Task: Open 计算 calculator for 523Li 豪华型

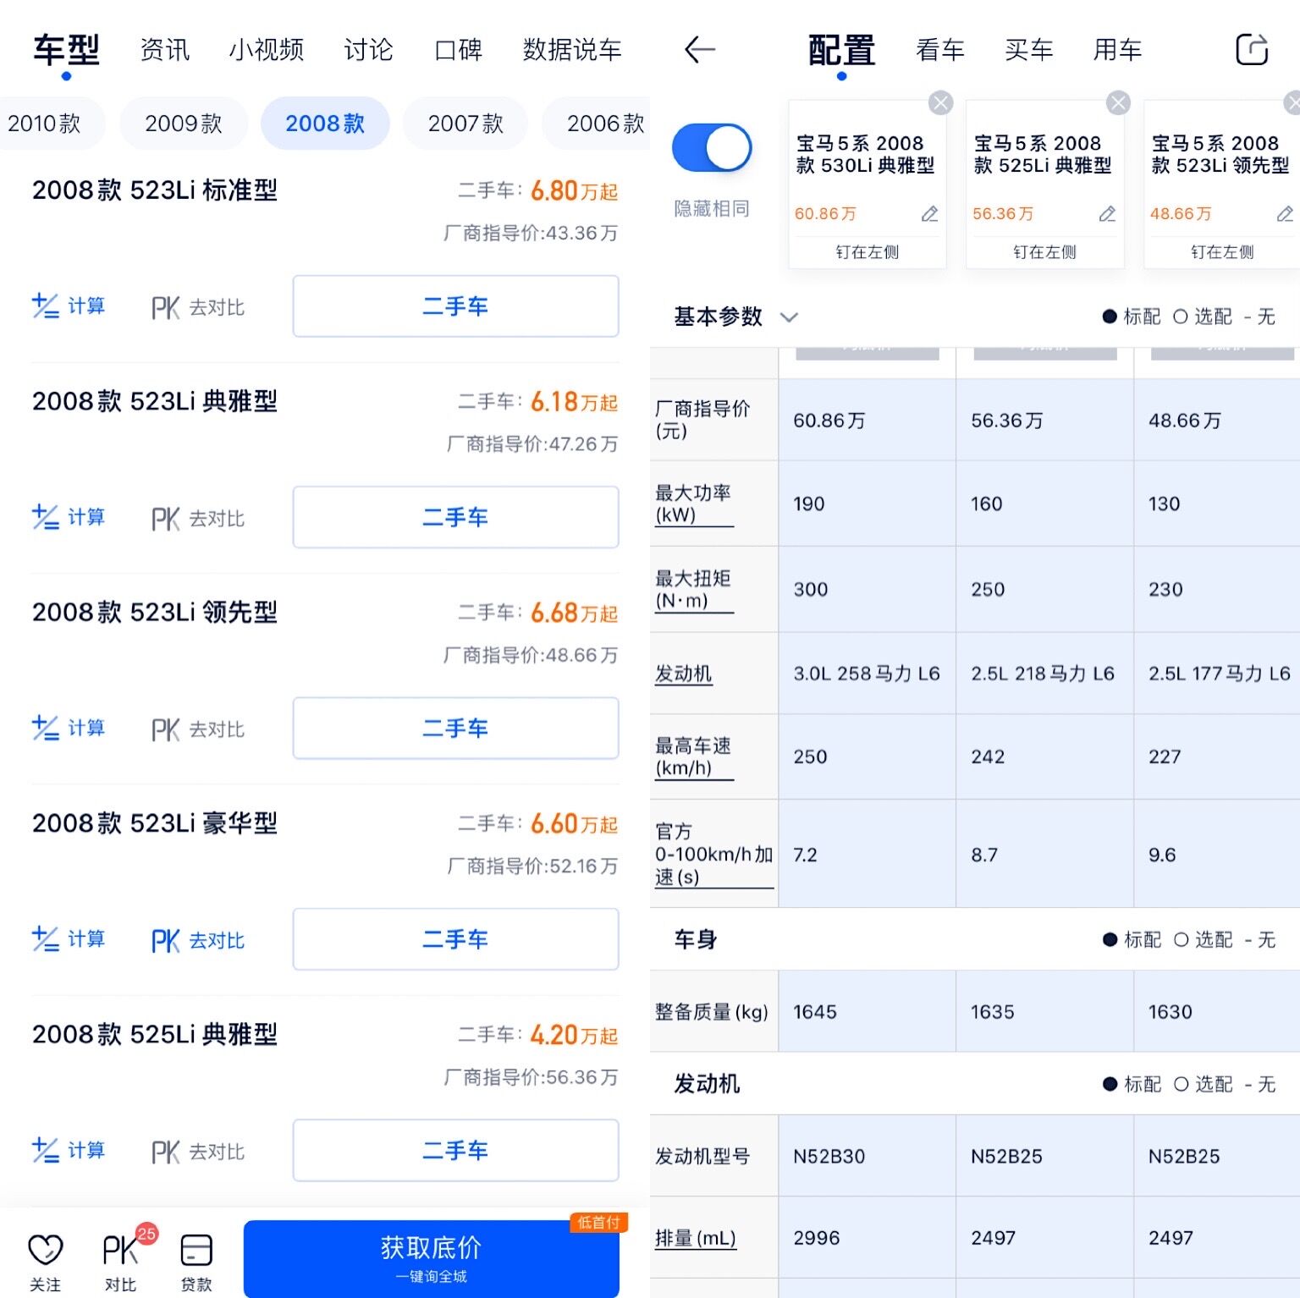Action: [69, 938]
